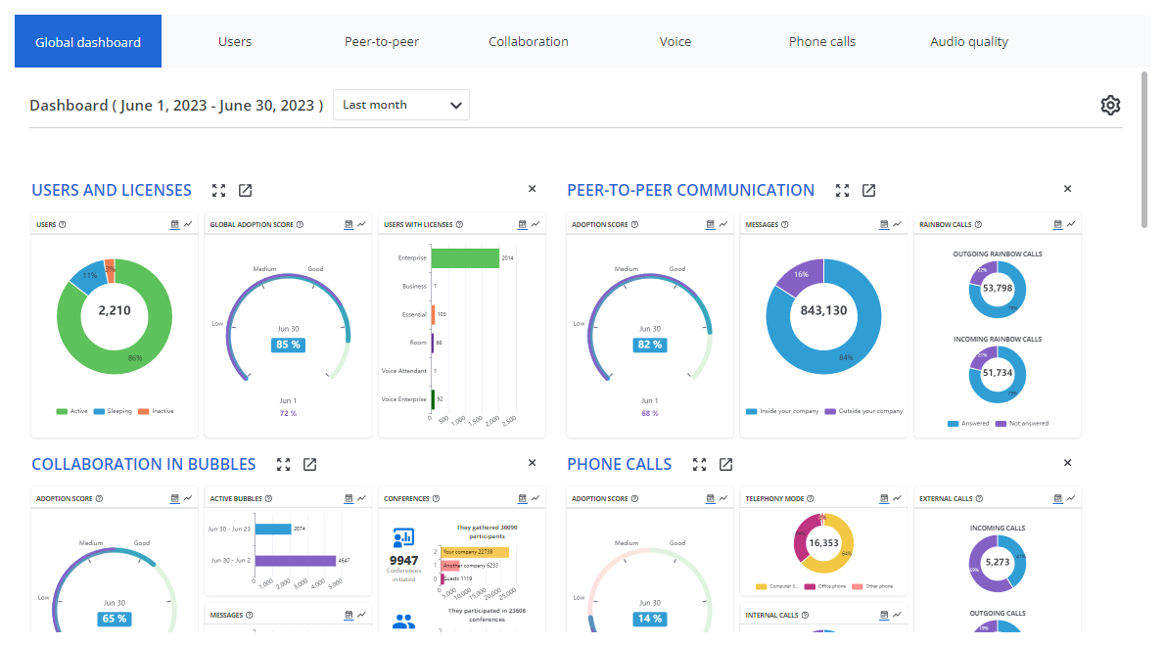Show help for Telephony Mode widget

tap(811, 498)
